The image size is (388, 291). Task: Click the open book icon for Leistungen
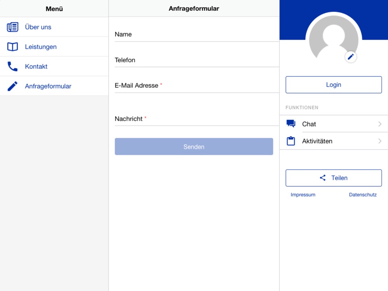pos(12,47)
